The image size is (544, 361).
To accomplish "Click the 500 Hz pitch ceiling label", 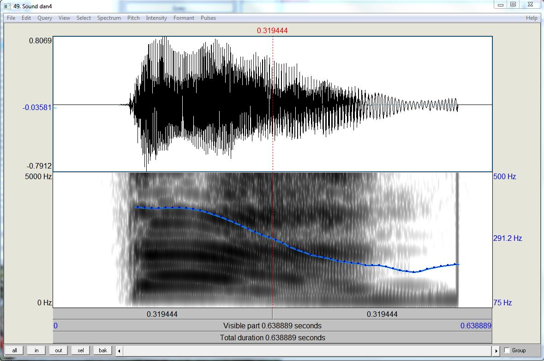I will coord(504,176).
